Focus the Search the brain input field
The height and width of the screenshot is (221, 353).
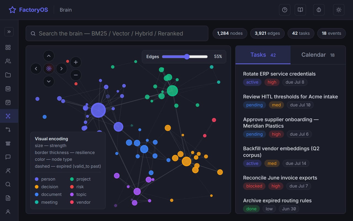[117, 33]
